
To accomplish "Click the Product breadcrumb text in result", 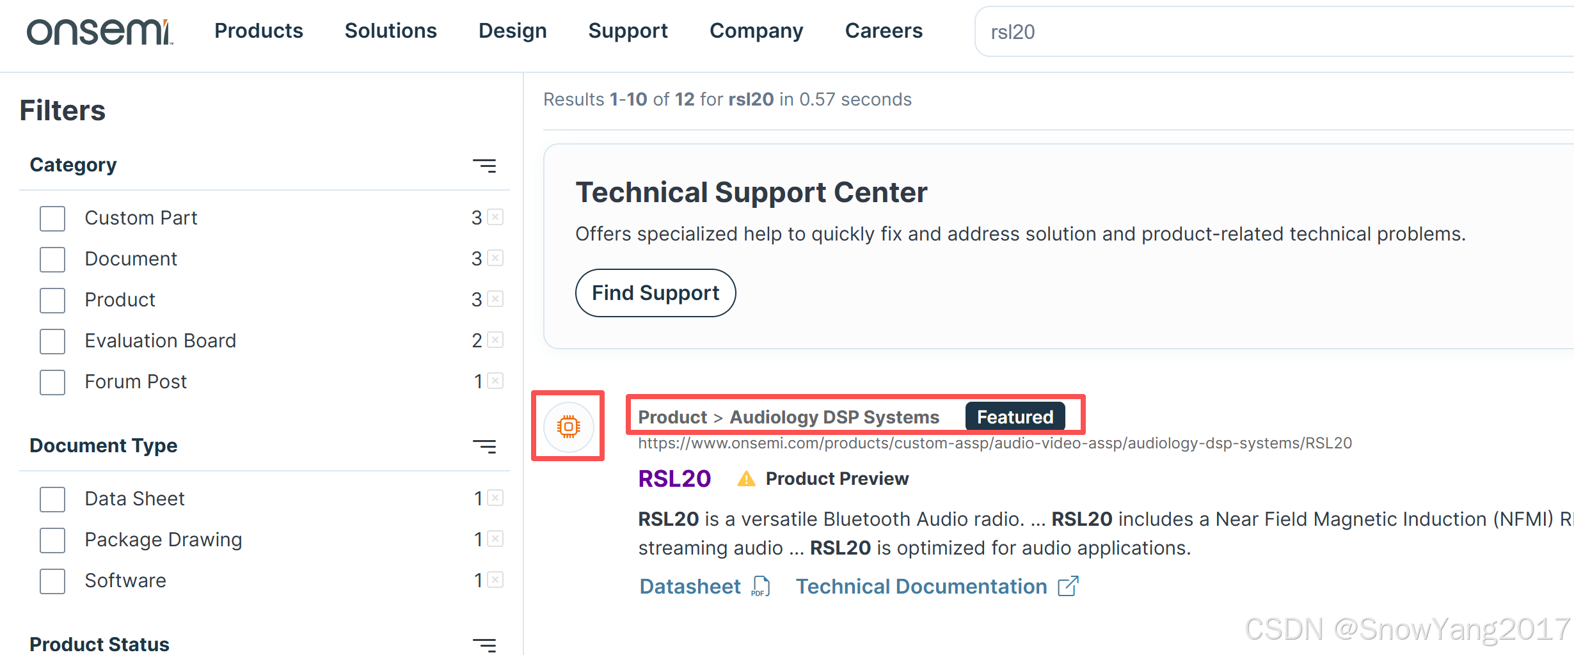I will click(672, 417).
